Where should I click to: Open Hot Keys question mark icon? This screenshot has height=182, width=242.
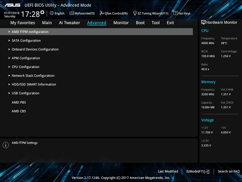click(x=175, y=13)
